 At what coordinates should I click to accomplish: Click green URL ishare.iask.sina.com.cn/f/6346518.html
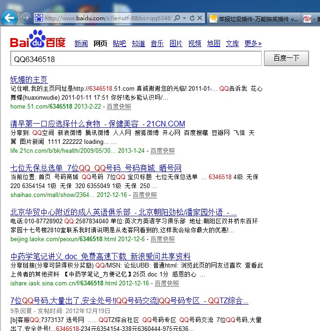tap(63, 283)
